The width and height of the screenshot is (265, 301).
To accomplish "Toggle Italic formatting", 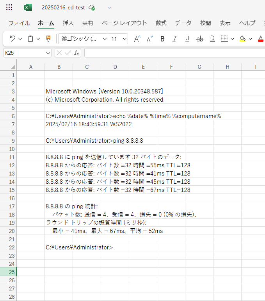I will (x=174, y=39).
